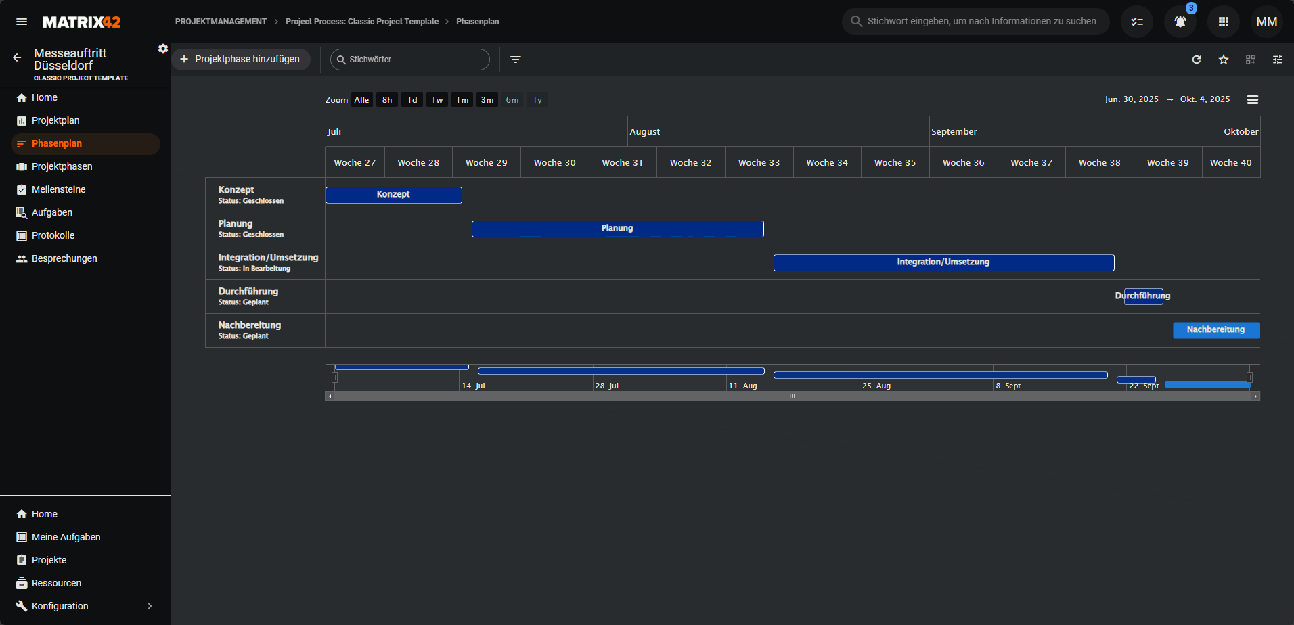Image resolution: width=1294 pixels, height=625 pixels.
Task: Switch zoom to Alle
Action: pyautogui.click(x=361, y=100)
